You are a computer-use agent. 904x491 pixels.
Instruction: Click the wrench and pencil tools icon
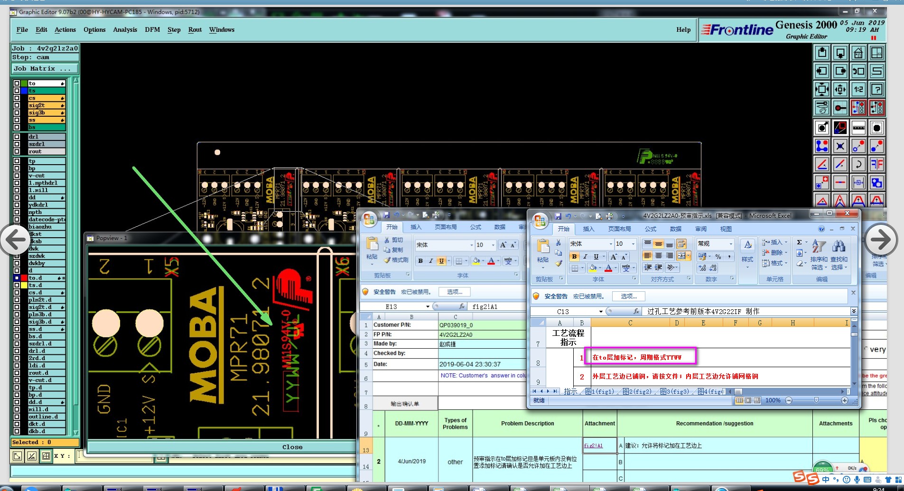(x=822, y=108)
